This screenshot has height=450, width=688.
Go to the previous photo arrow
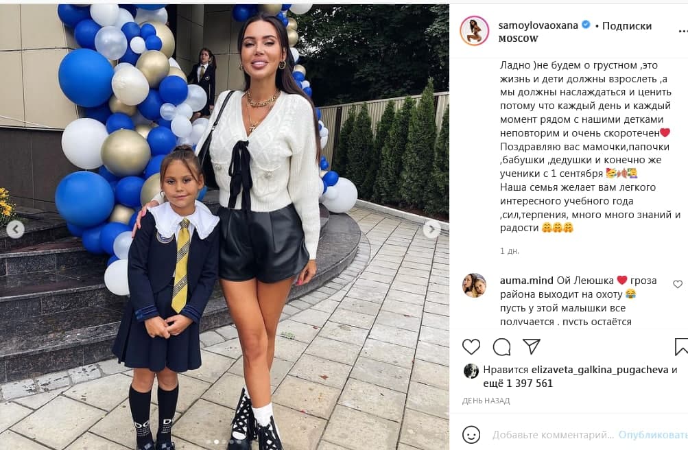tap(15, 229)
